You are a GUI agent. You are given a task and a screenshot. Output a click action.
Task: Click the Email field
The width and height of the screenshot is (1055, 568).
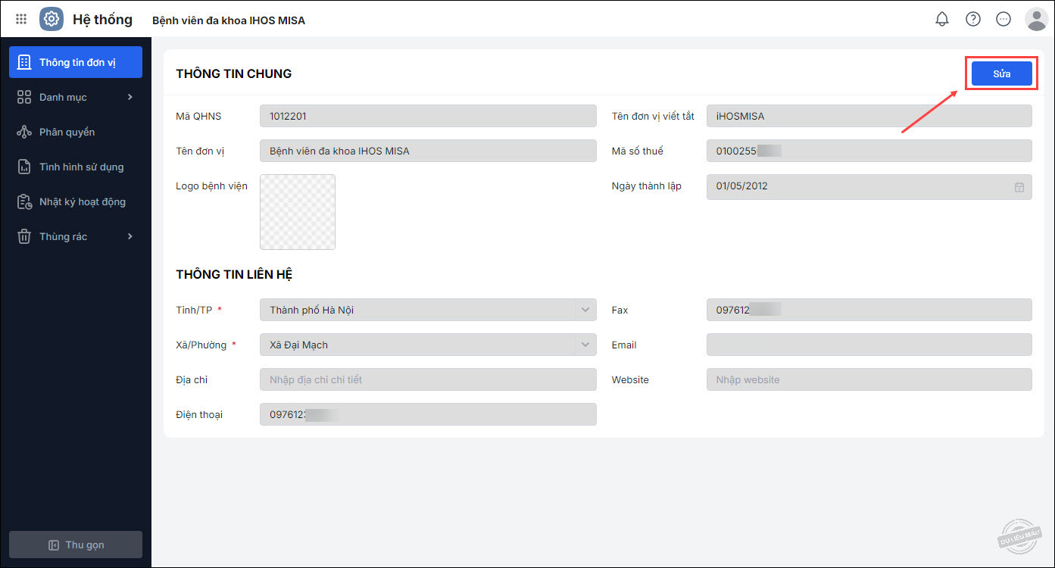click(x=869, y=345)
